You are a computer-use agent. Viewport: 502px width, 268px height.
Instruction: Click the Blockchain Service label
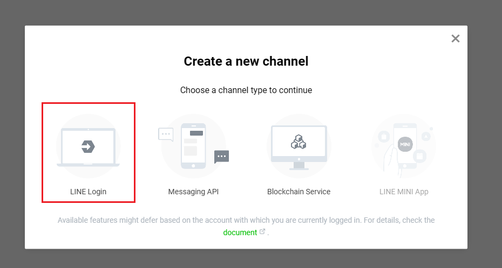click(299, 192)
